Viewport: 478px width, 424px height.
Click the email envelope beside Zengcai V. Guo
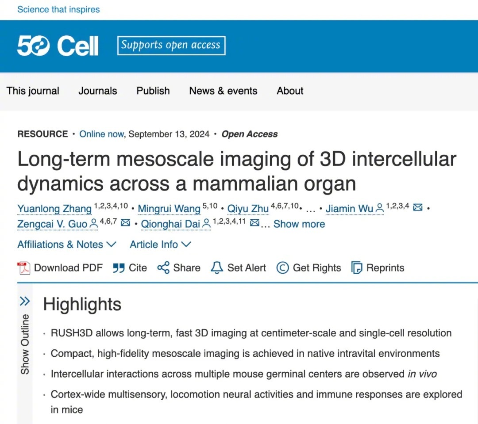(125, 224)
